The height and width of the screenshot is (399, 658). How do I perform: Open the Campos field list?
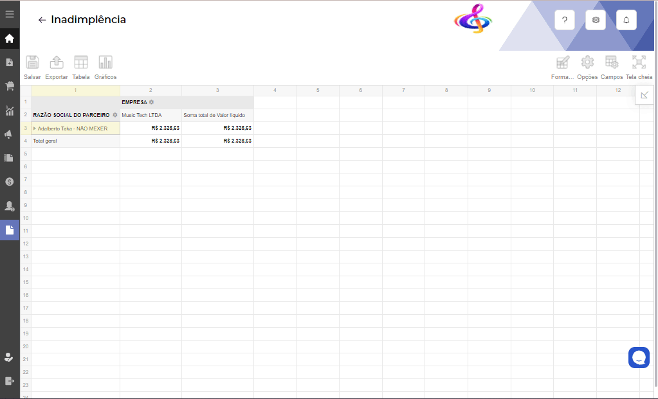[x=612, y=63]
